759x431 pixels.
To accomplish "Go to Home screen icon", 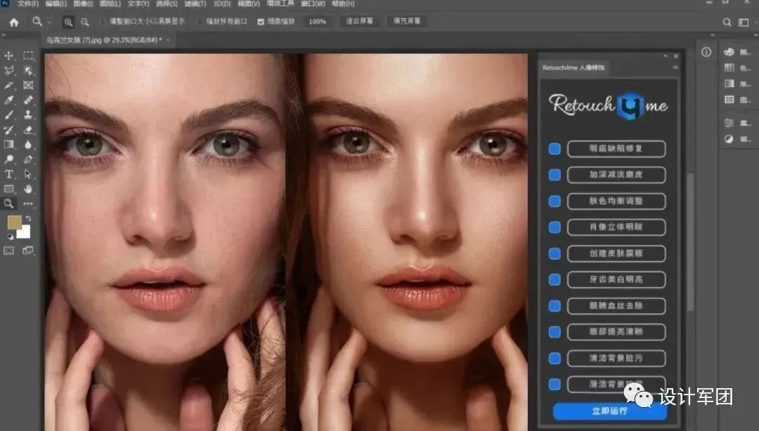I will 13,22.
